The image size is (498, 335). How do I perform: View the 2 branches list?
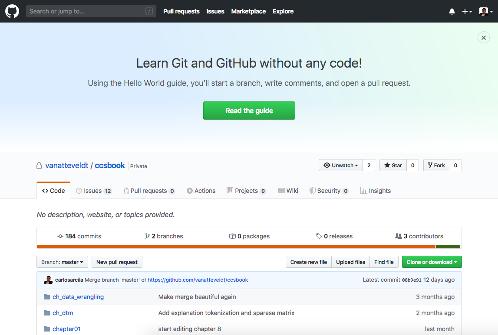click(x=164, y=236)
